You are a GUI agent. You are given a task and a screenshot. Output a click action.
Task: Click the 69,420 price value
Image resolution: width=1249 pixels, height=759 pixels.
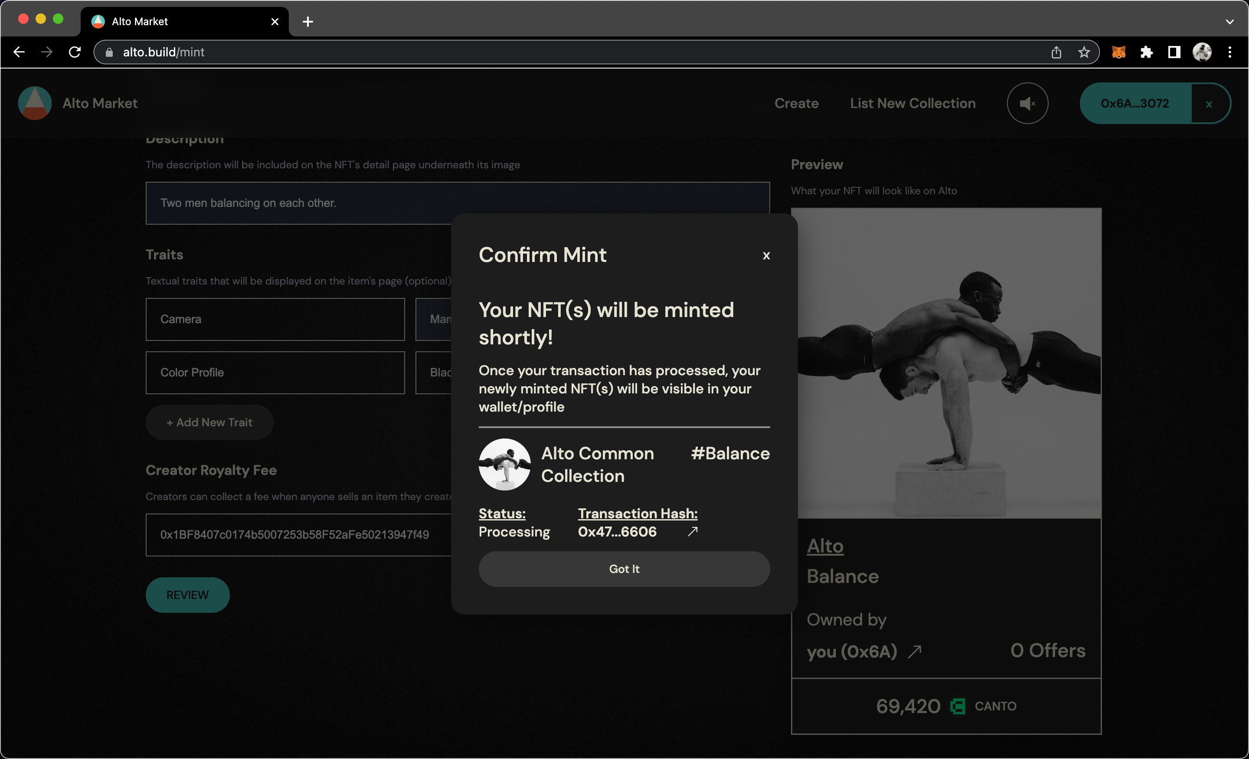[x=909, y=706]
